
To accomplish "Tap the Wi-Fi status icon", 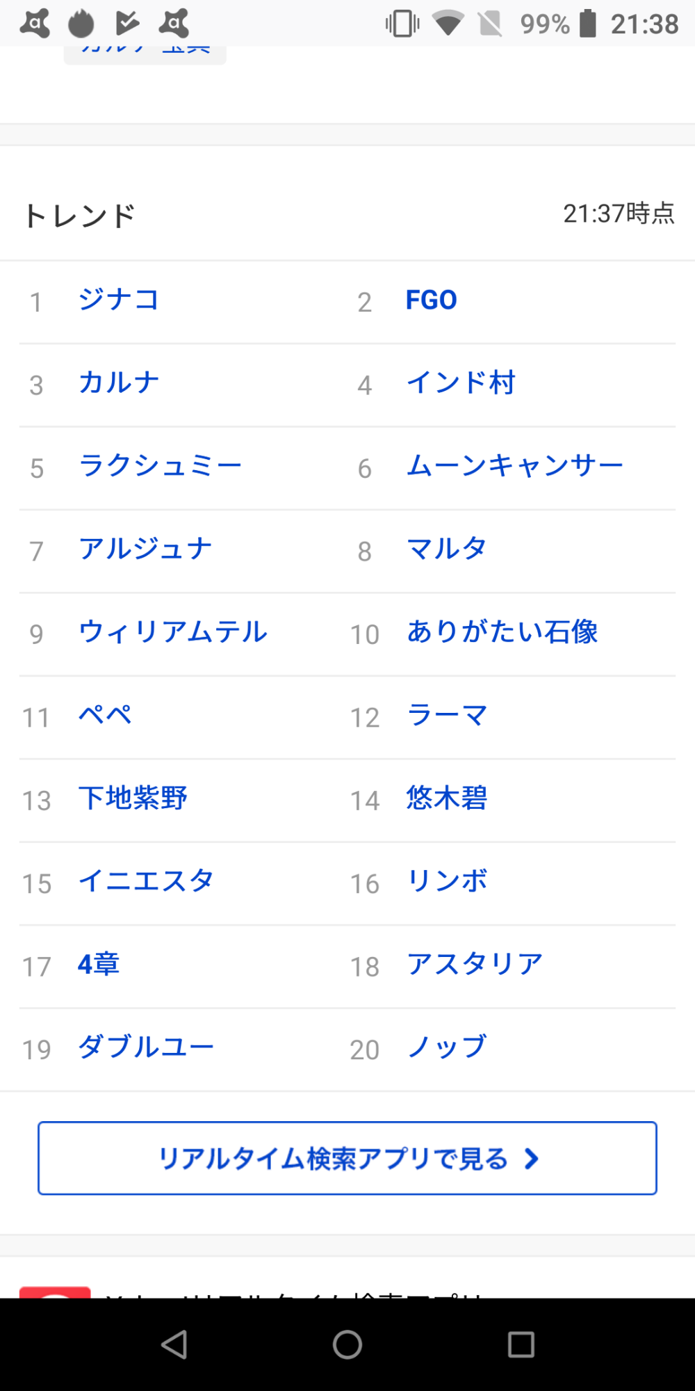I will [x=448, y=24].
